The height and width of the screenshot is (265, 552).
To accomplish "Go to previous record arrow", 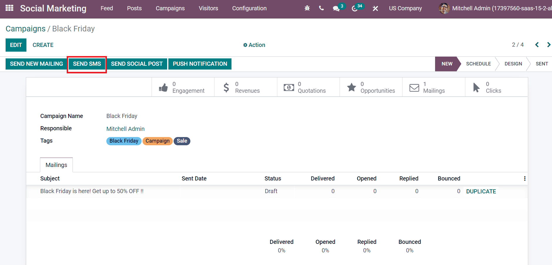I will 537,45.
